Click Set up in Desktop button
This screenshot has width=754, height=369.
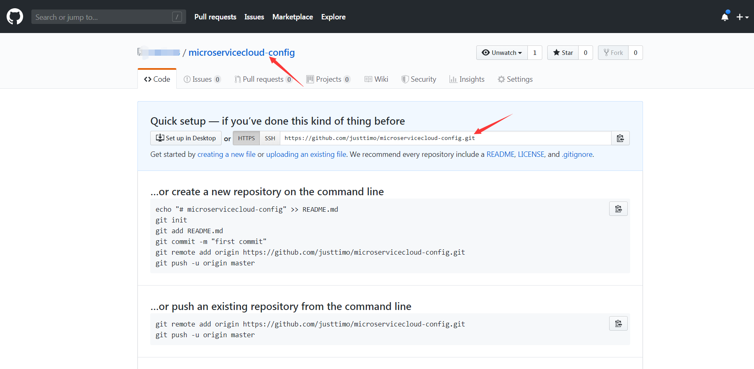click(186, 138)
